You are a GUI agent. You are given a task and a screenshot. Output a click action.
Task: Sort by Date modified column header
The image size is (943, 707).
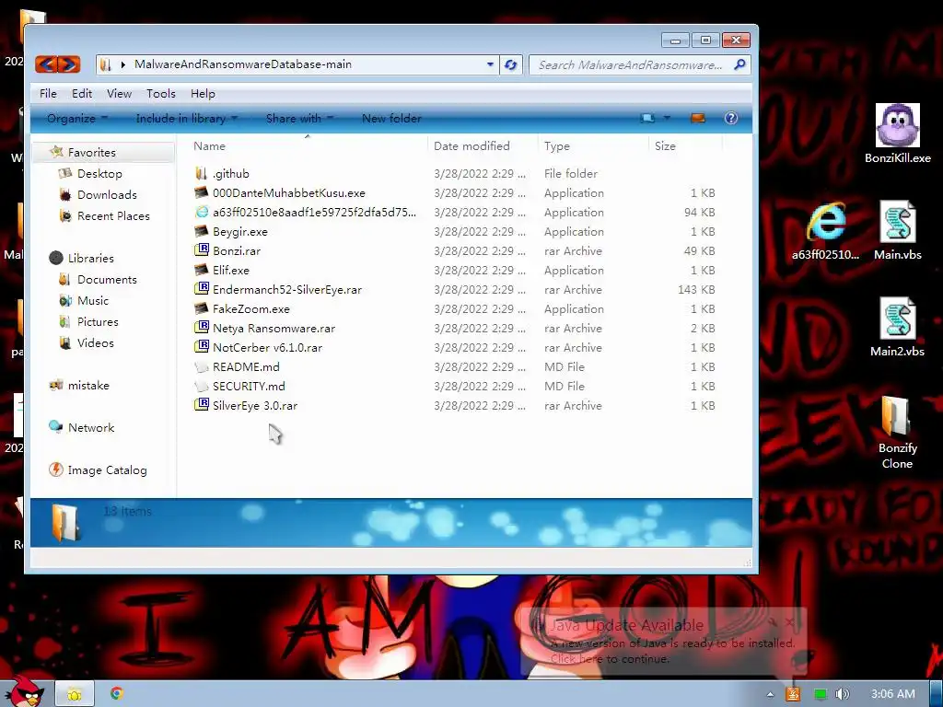tap(483, 146)
